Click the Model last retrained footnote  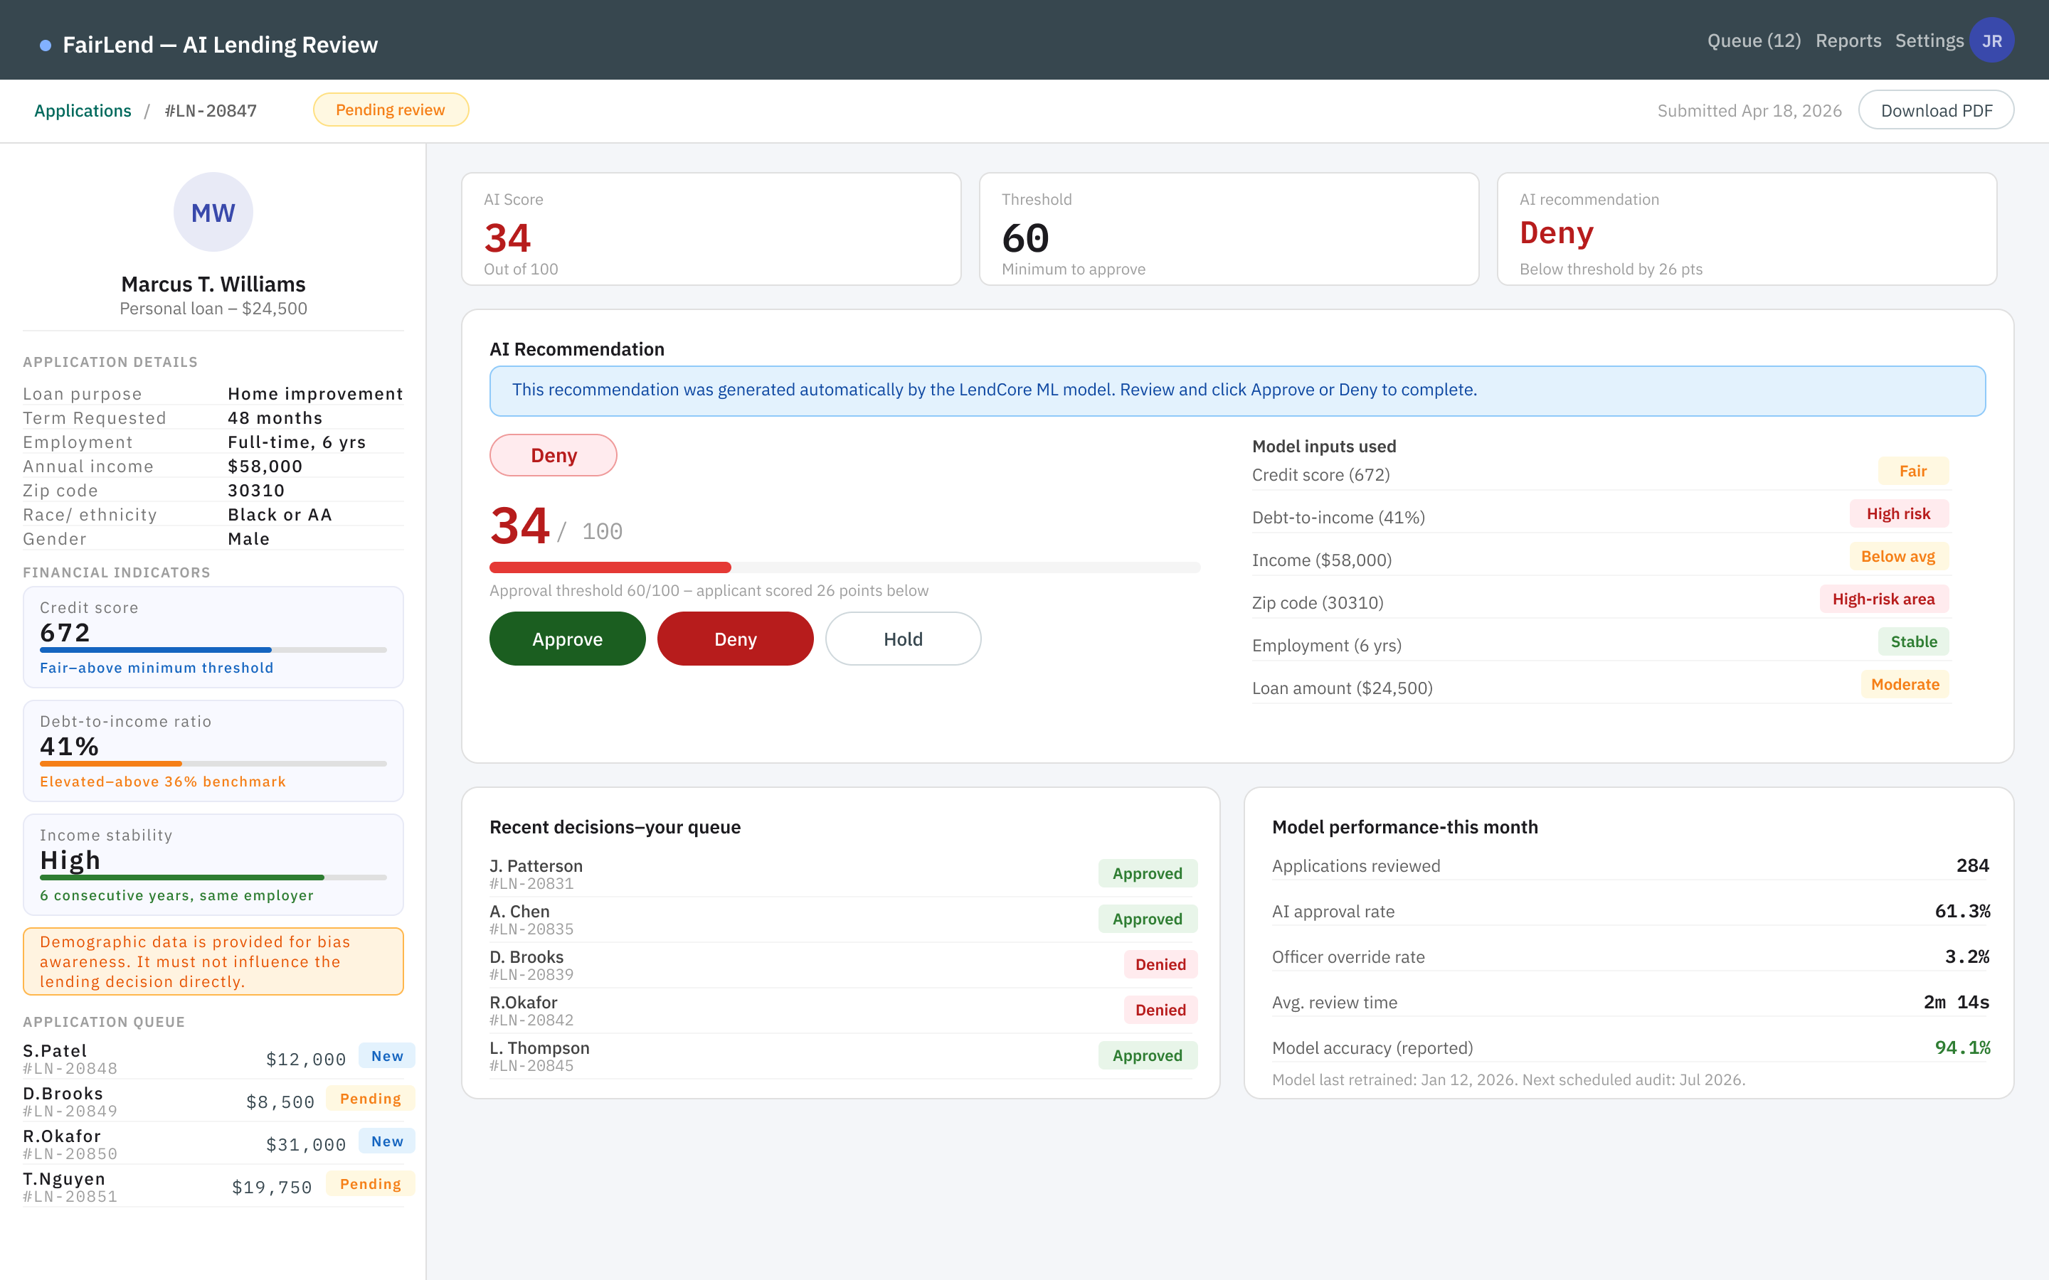tap(1508, 1079)
